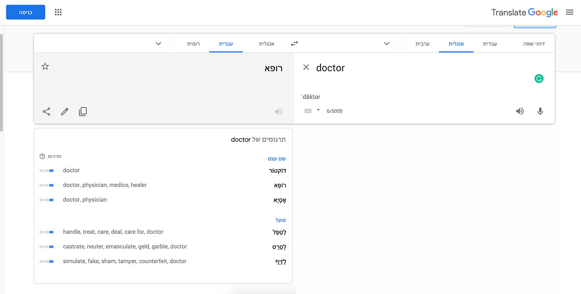The width and height of the screenshot is (581, 294).
Task: Listen to the Hebrew translation
Action: click(278, 111)
